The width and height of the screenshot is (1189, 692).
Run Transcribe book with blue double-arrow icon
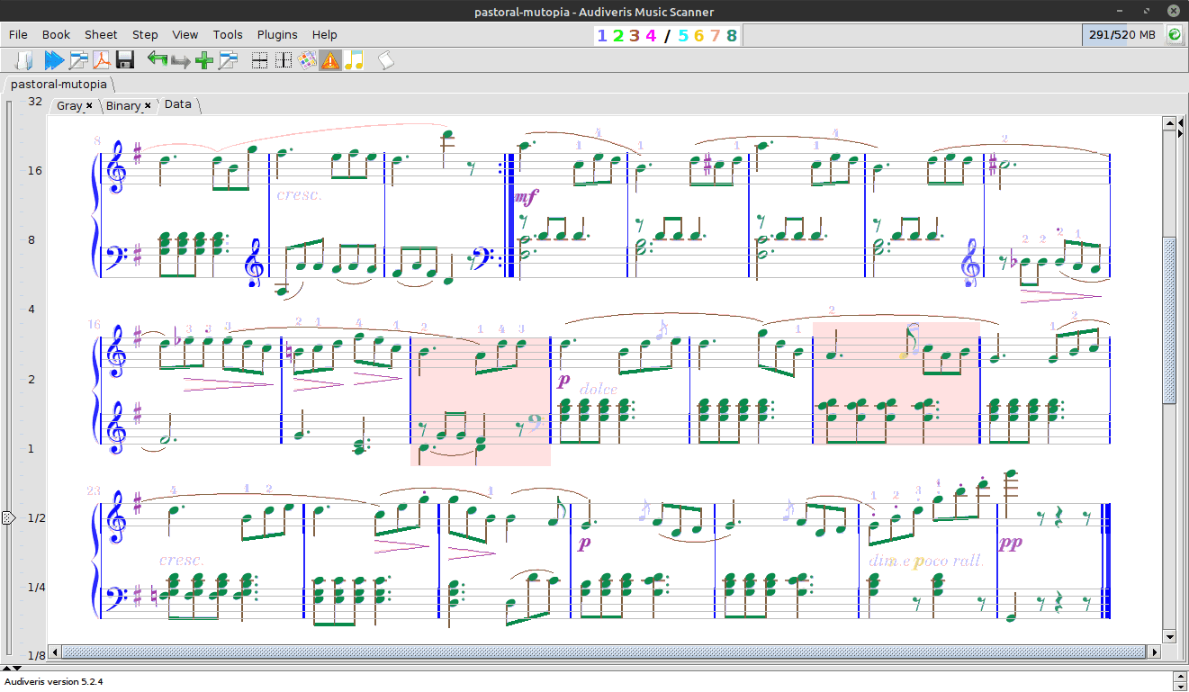pos(54,60)
